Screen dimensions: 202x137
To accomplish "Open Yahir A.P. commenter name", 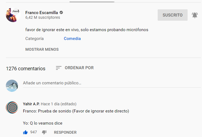I will tap(31, 104).
